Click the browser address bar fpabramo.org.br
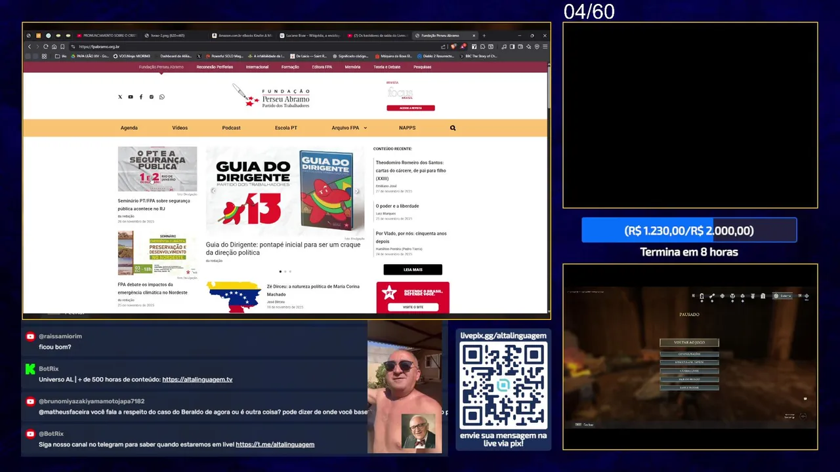 [256, 47]
